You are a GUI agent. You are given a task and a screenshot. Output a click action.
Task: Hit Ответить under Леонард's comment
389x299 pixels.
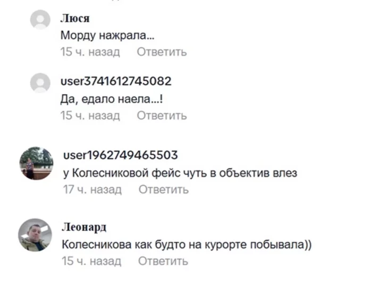point(163,261)
